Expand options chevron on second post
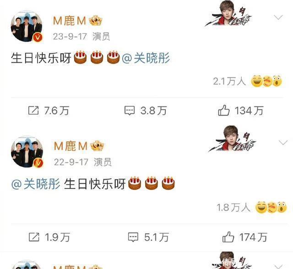 (283, 143)
